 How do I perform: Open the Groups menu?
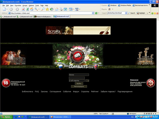(25, 6)
